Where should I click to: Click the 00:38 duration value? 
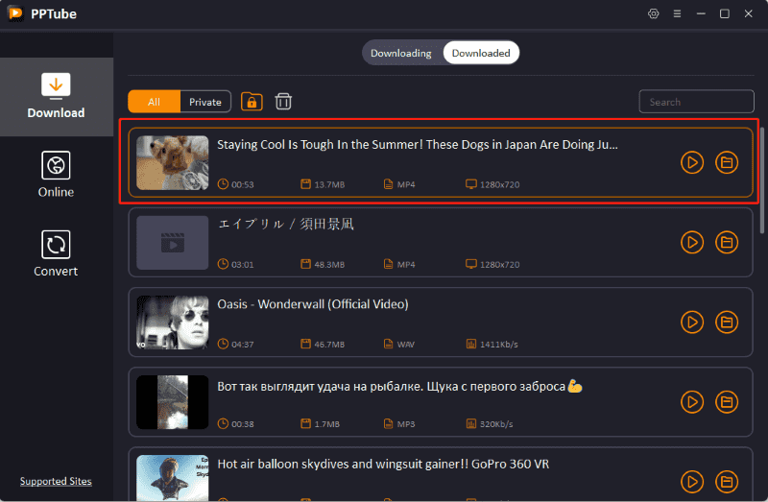pos(243,424)
